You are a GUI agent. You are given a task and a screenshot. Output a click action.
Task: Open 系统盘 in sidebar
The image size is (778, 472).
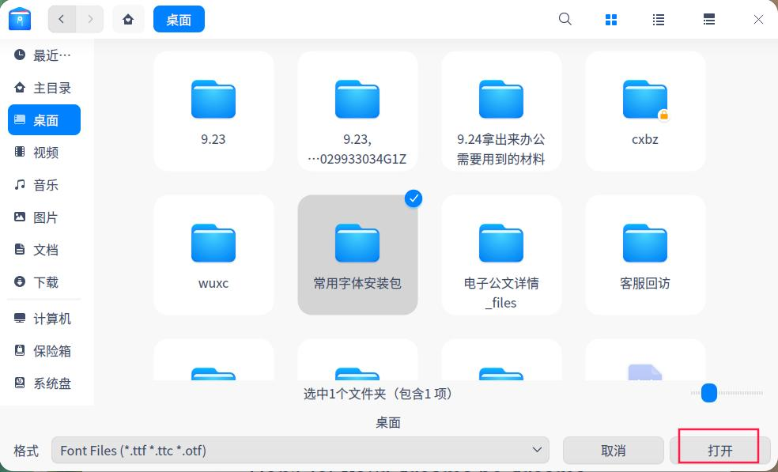click(x=43, y=383)
